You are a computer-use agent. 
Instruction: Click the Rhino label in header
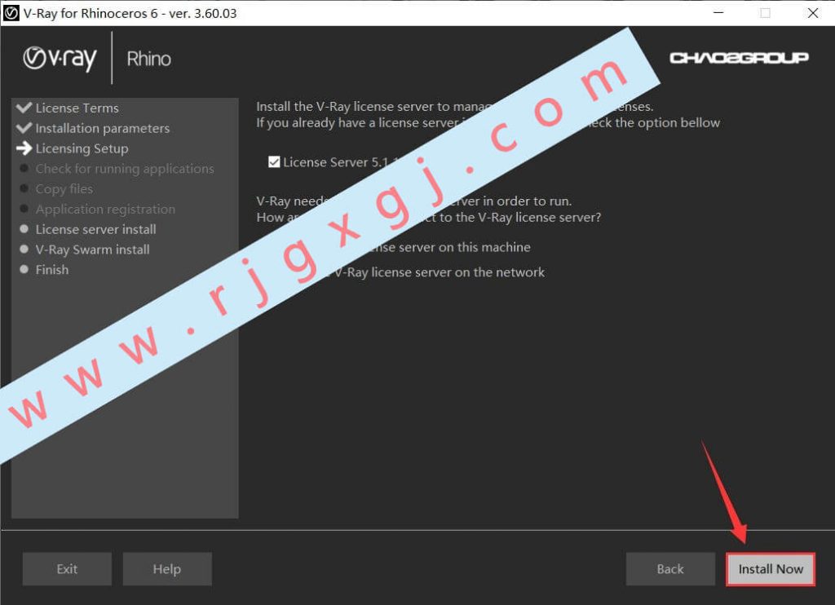pyautogui.click(x=149, y=59)
